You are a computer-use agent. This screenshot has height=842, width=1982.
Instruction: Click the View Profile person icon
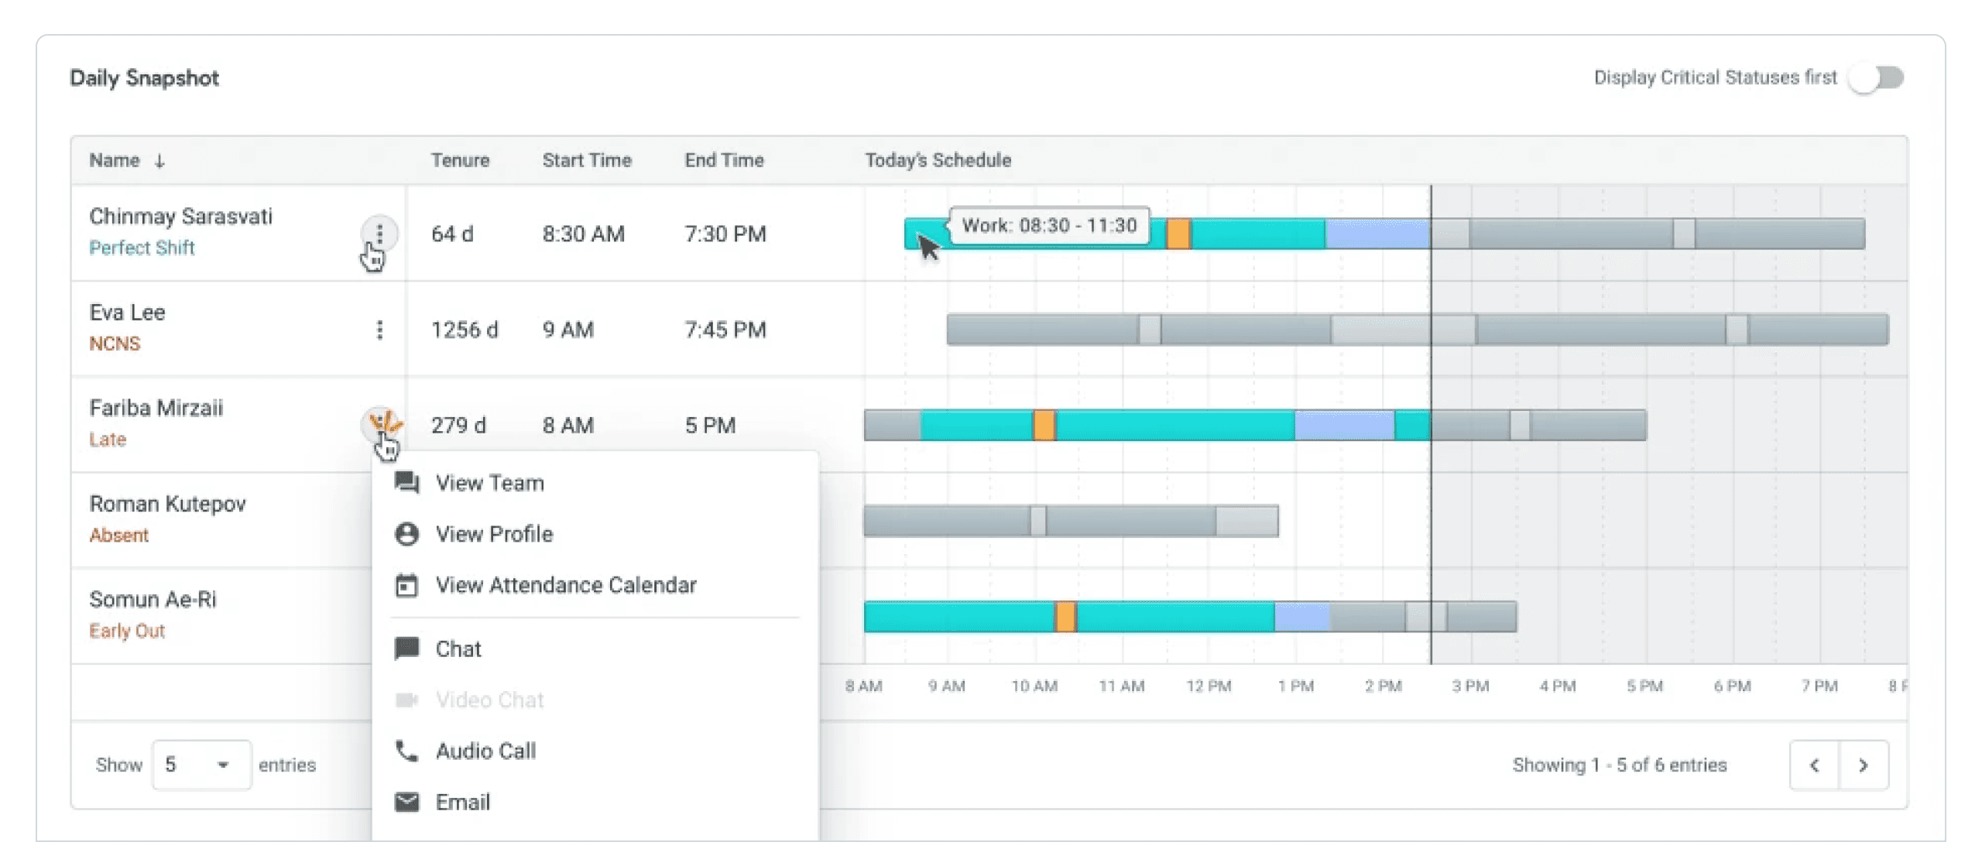pyautogui.click(x=406, y=534)
